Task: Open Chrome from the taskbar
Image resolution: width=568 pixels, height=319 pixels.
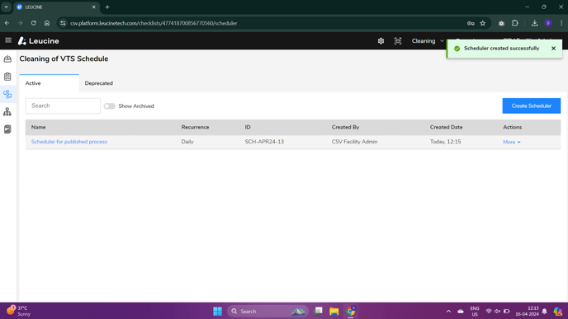Action: tap(350, 311)
